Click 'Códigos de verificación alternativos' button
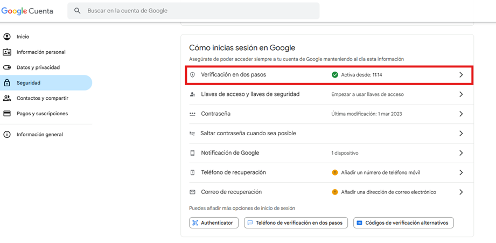 (403, 223)
